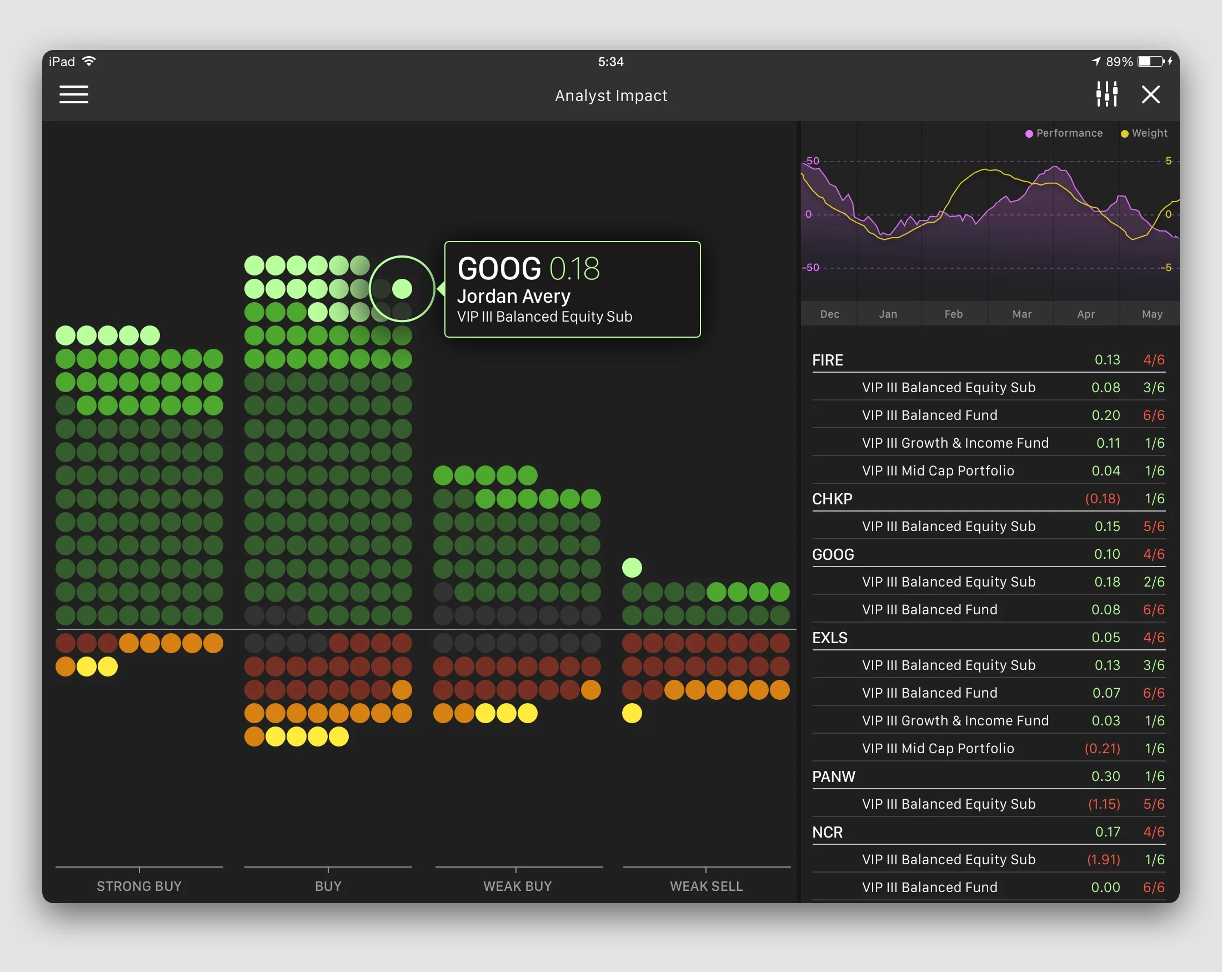Screen dimensions: 1222x972
Task: Open VIP III Mid Cap Portfolio under FIRE
Action: pyautogui.click(x=938, y=470)
